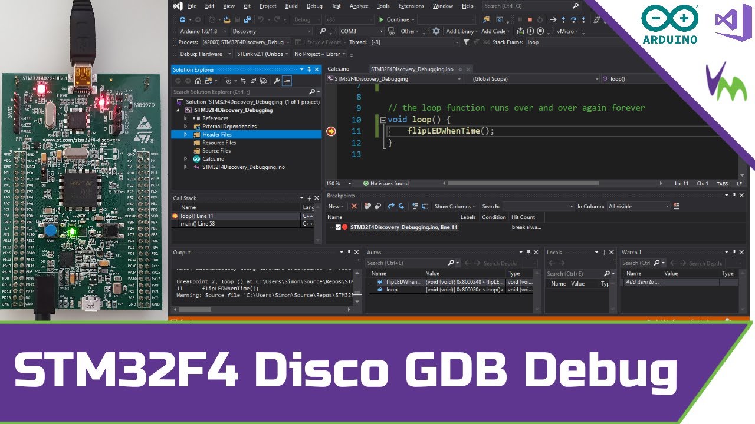Open the Debug menu
This screenshot has height=424, width=755.
[314, 6]
